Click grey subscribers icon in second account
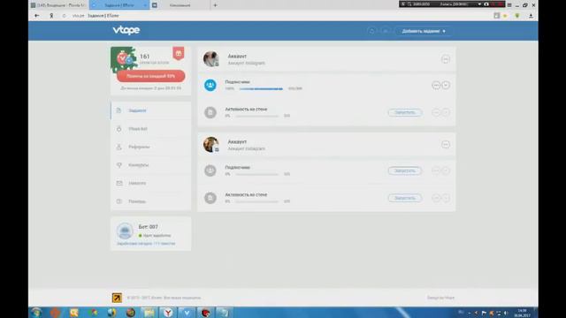This screenshot has width=566, height=318. tap(210, 170)
